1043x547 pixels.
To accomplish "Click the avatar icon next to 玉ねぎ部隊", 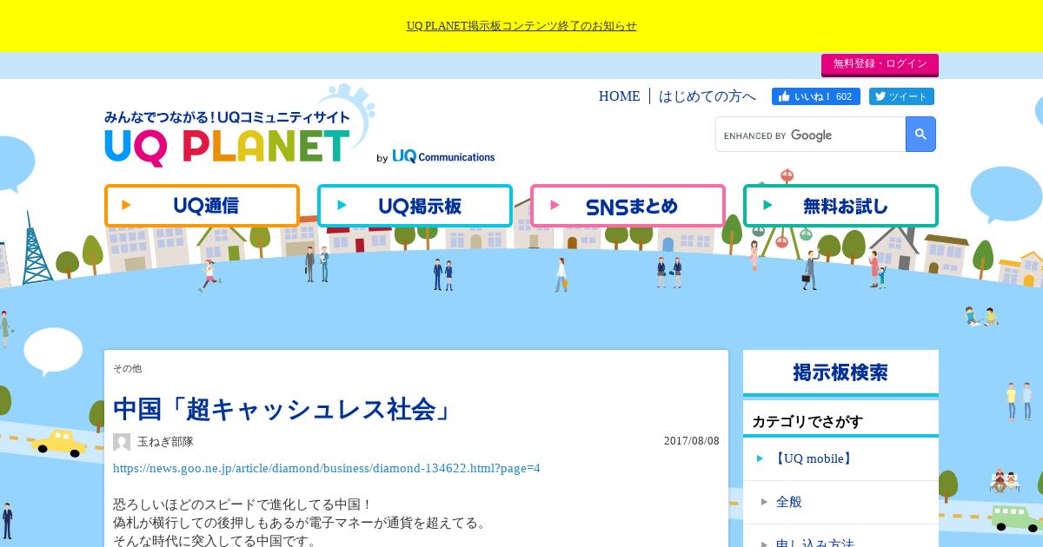I will tap(122, 442).
